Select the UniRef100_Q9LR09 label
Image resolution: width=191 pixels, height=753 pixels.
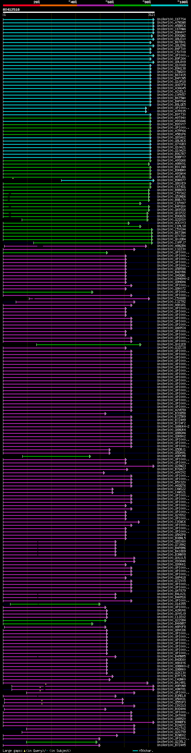(x=171, y=62)
